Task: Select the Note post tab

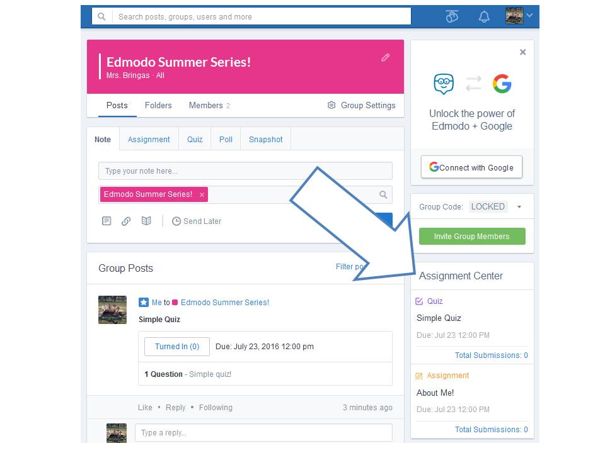Action: [103, 140]
